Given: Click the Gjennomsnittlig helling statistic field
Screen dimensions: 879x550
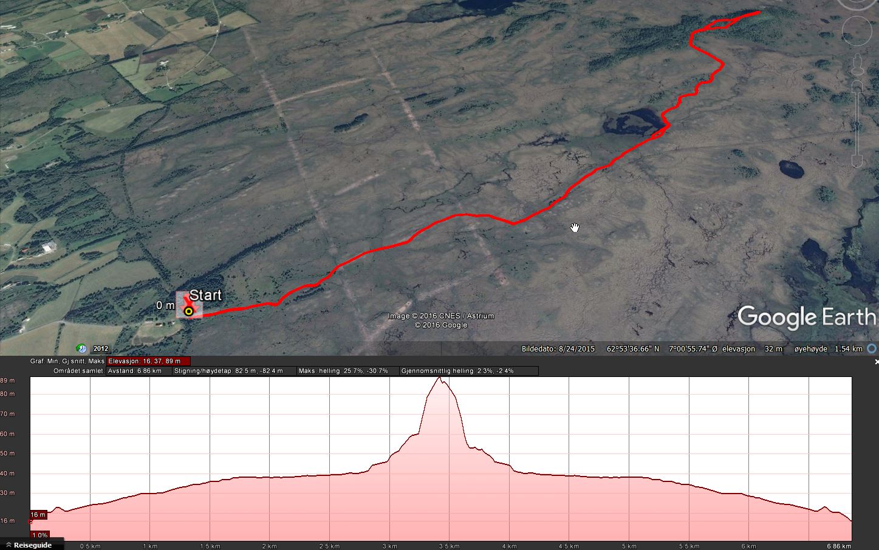Looking at the screenshot, I should [468, 371].
